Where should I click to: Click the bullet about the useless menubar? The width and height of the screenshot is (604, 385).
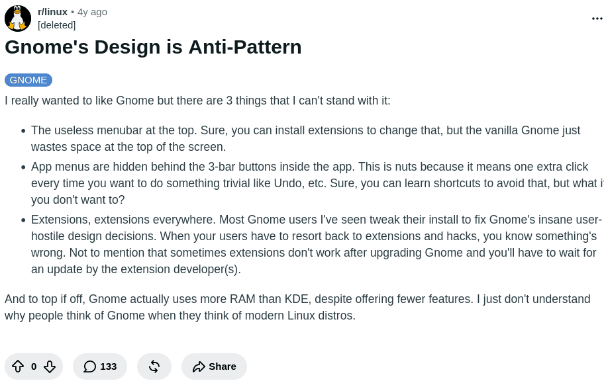click(306, 138)
